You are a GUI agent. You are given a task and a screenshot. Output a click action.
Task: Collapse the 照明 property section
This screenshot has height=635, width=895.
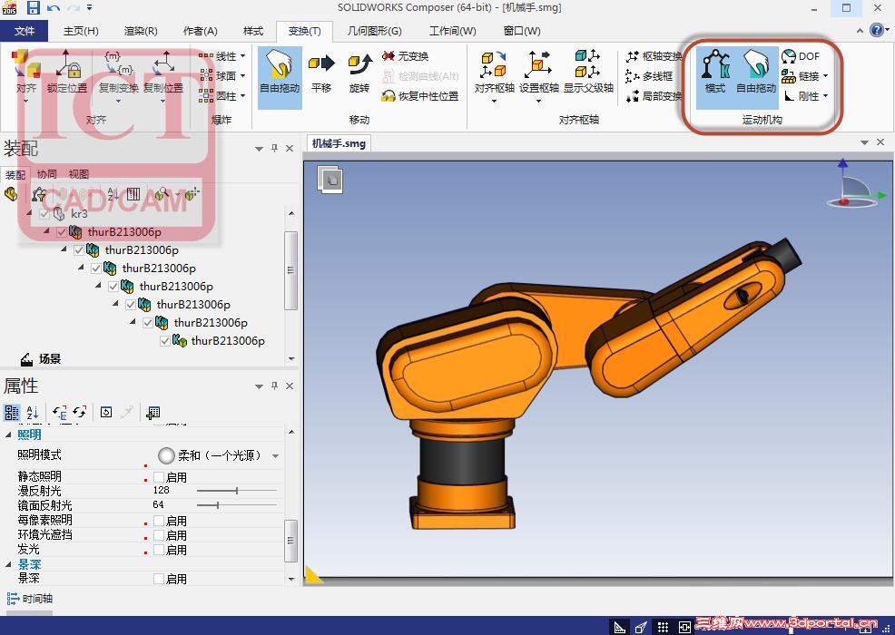[8, 435]
